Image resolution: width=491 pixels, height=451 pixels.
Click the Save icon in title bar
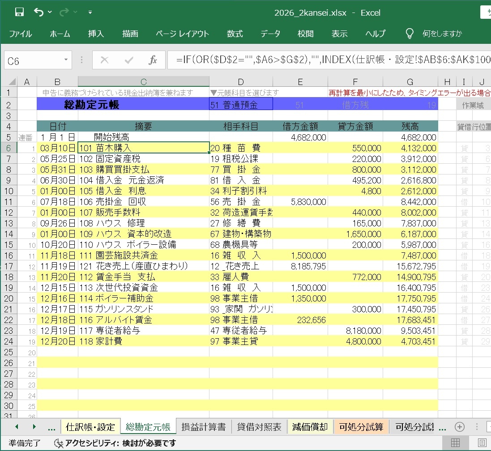(19, 13)
